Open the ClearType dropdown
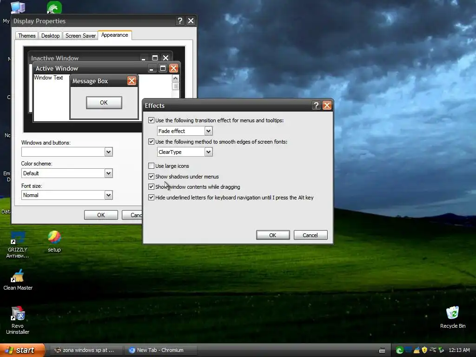 pyautogui.click(x=208, y=152)
